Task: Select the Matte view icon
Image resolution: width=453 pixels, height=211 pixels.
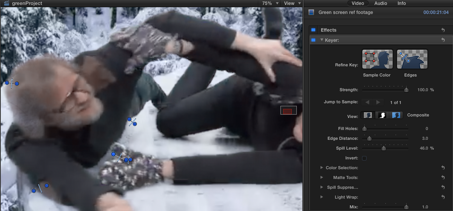Action: [x=382, y=115]
